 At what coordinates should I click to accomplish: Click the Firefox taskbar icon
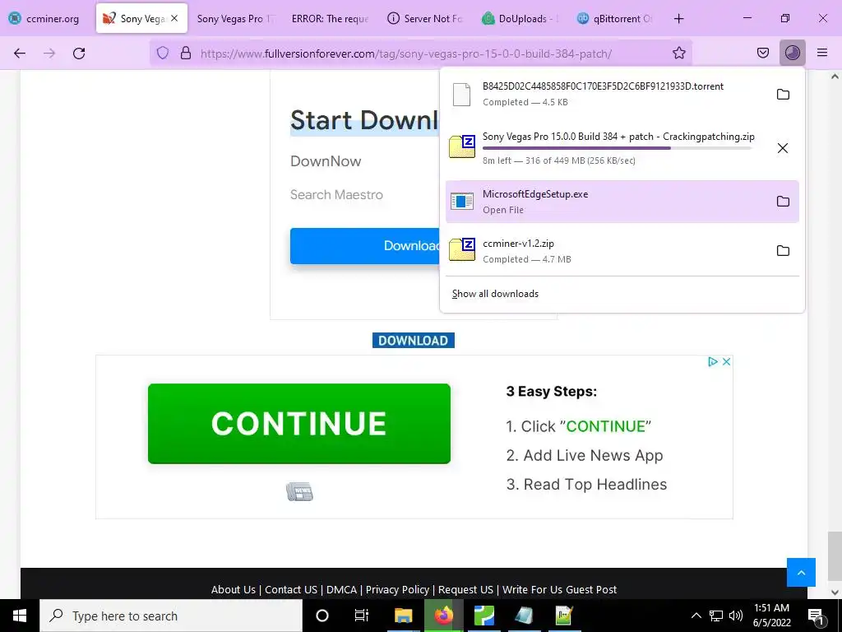pyautogui.click(x=443, y=616)
